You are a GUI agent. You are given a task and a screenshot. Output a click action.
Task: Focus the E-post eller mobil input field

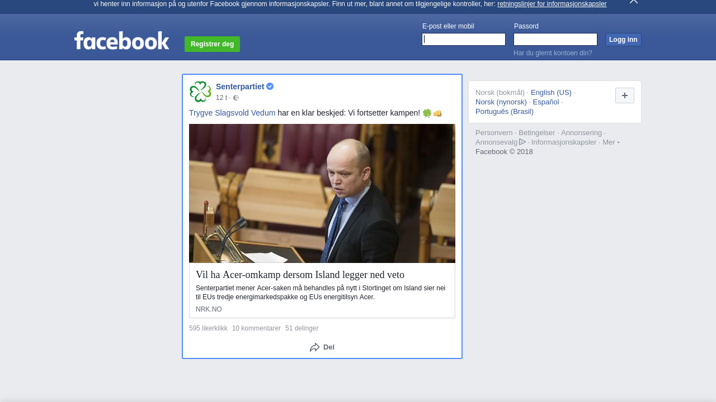click(x=464, y=39)
